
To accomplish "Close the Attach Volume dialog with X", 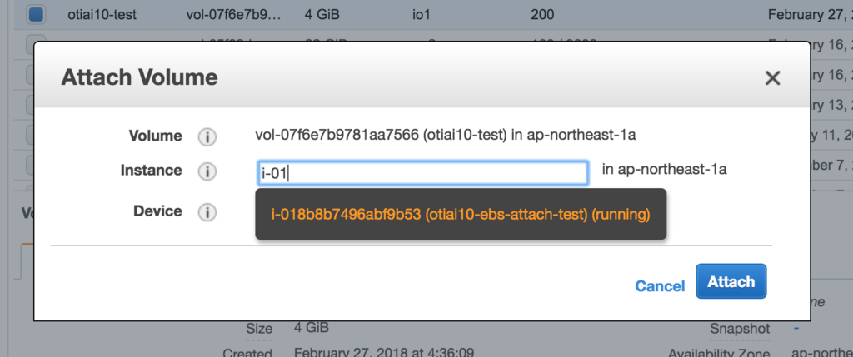I will (772, 78).
